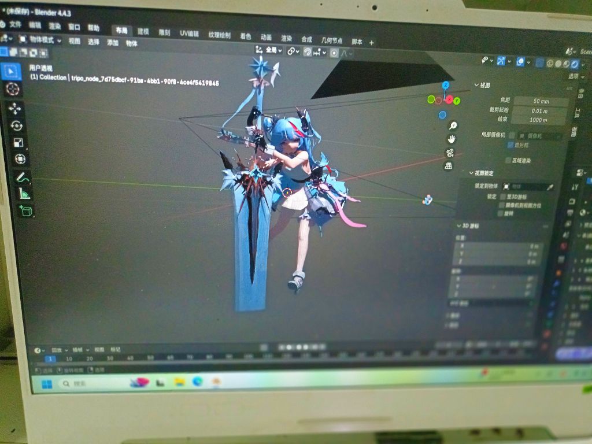Toggle proportional editing button

pyautogui.click(x=334, y=53)
